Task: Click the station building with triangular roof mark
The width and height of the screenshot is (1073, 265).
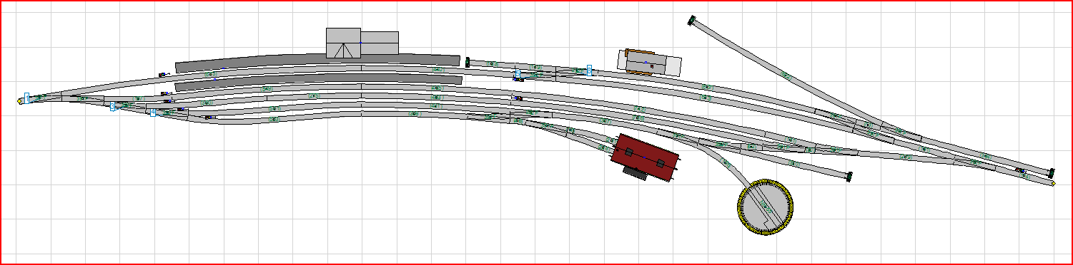Action: point(343,43)
